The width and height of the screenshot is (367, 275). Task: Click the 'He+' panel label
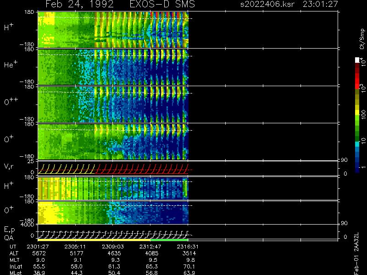[x=11, y=64]
